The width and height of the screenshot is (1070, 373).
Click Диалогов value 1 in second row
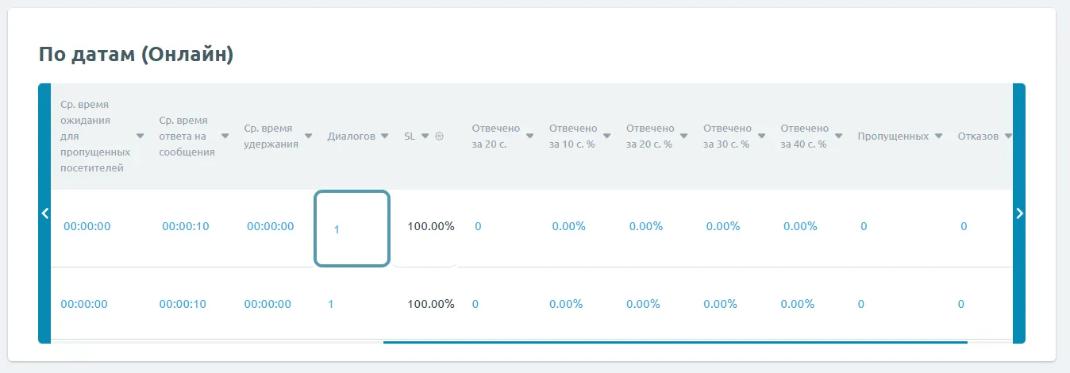pos(330,304)
